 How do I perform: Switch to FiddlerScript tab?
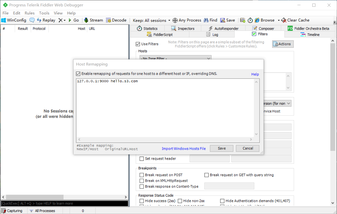[160, 35]
